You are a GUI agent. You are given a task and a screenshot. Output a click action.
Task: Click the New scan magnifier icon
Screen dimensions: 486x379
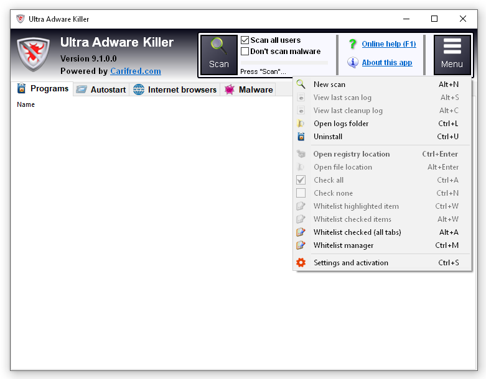(301, 84)
